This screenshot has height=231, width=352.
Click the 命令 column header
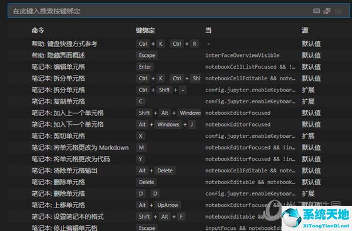38,30
